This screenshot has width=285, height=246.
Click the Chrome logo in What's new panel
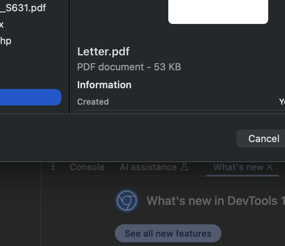tap(127, 201)
